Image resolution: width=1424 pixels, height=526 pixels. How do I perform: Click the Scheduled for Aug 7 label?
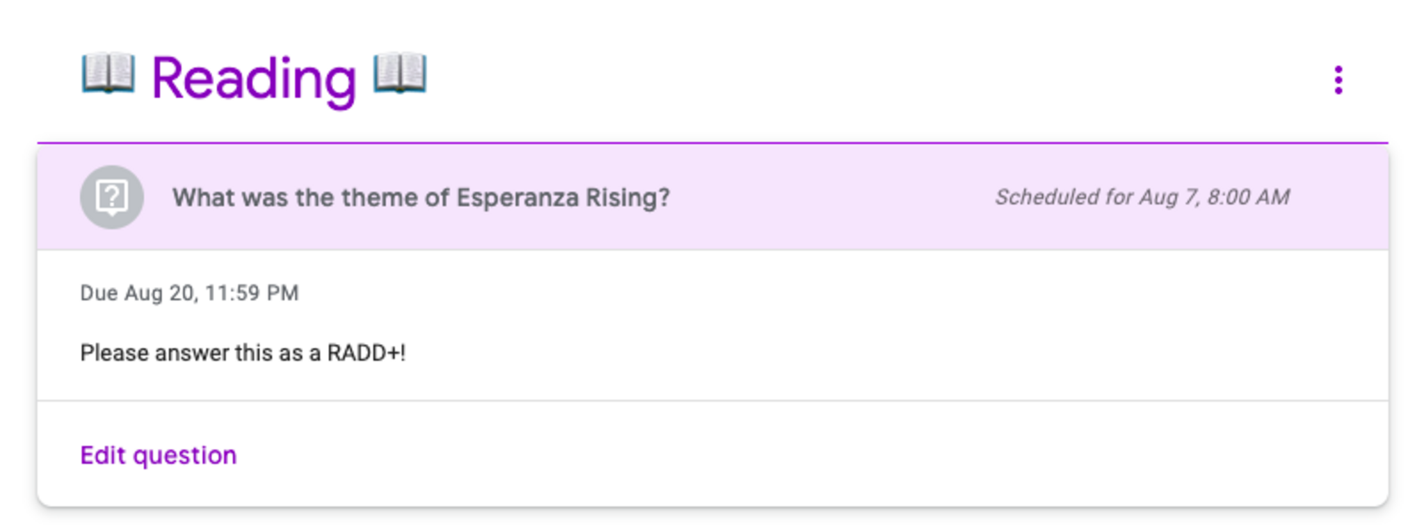click(1142, 197)
